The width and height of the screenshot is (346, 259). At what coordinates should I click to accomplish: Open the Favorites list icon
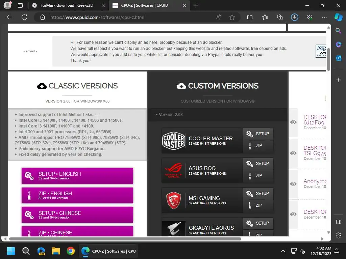(x=265, y=17)
